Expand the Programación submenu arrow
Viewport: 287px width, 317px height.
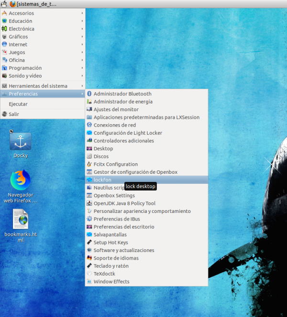82,68
